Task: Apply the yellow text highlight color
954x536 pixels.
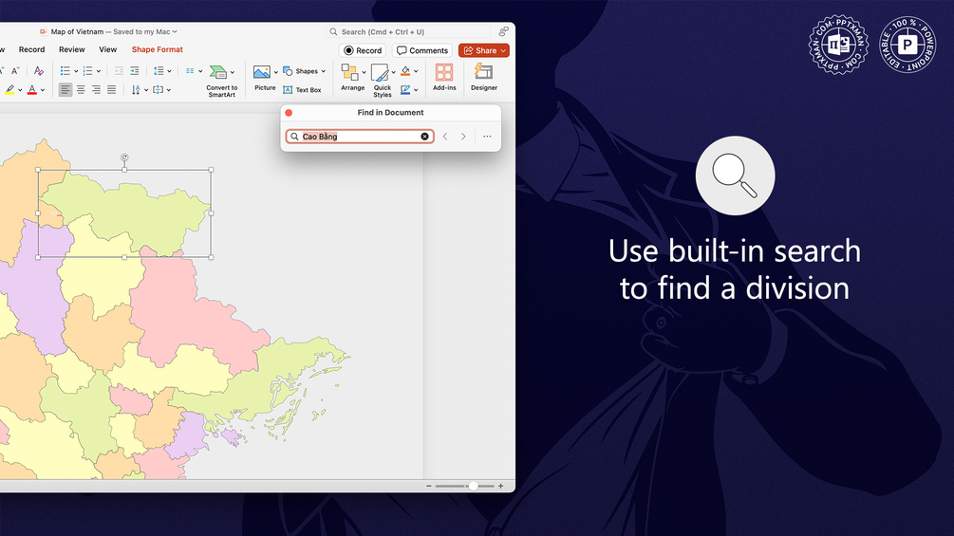Action: pyautogui.click(x=9, y=90)
